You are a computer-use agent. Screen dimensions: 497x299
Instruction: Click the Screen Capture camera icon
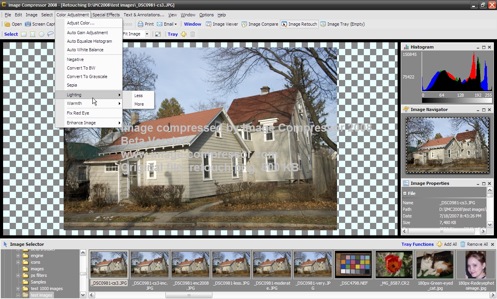pyautogui.click(x=28, y=24)
